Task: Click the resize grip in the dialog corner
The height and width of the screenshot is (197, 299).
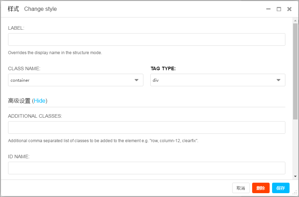Action: point(295,193)
